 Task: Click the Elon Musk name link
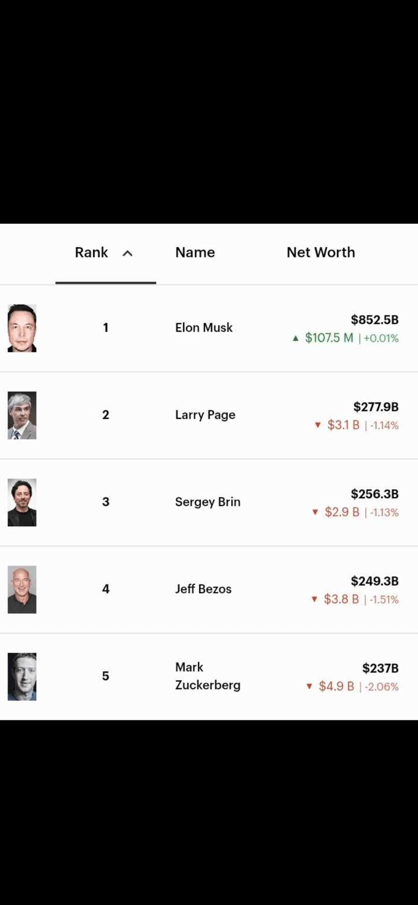(x=204, y=327)
